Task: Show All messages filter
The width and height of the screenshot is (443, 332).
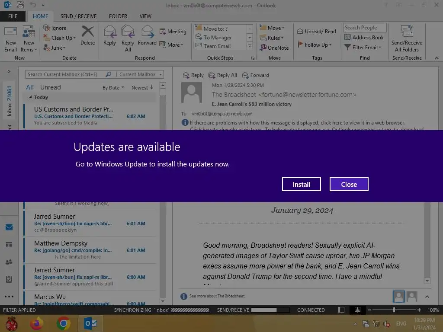Action: pyautogui.click(x=30, y=87)
